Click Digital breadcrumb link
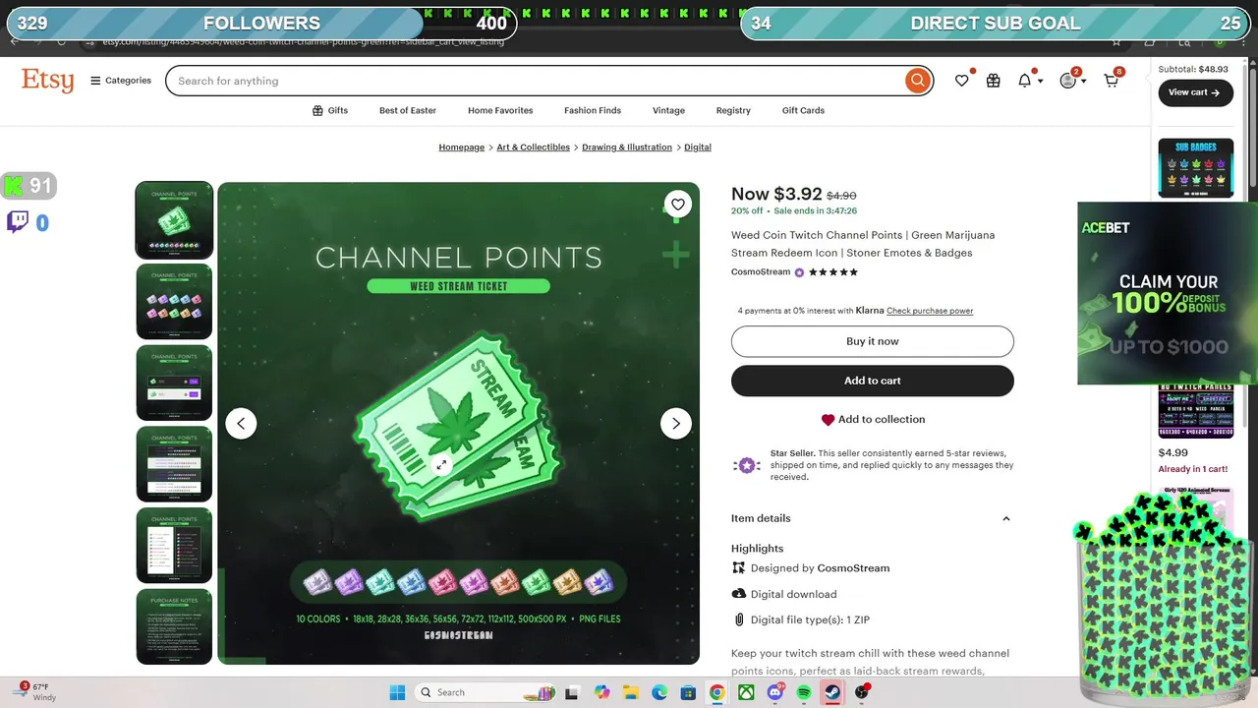Screen dimensions: 1258x708 tap(698, 147)
